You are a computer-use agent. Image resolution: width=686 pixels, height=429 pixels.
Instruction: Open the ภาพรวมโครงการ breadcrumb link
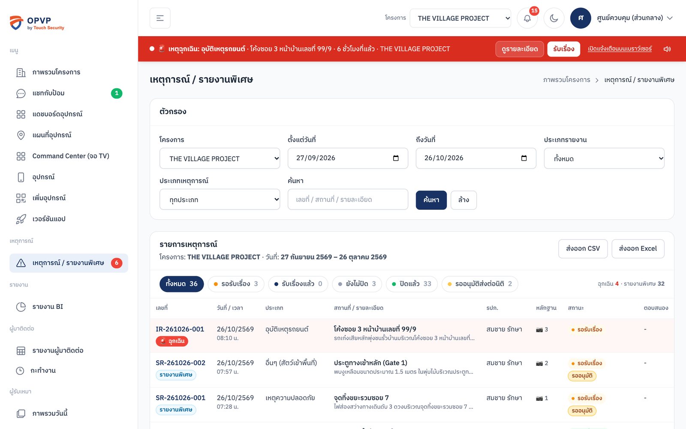567,80
